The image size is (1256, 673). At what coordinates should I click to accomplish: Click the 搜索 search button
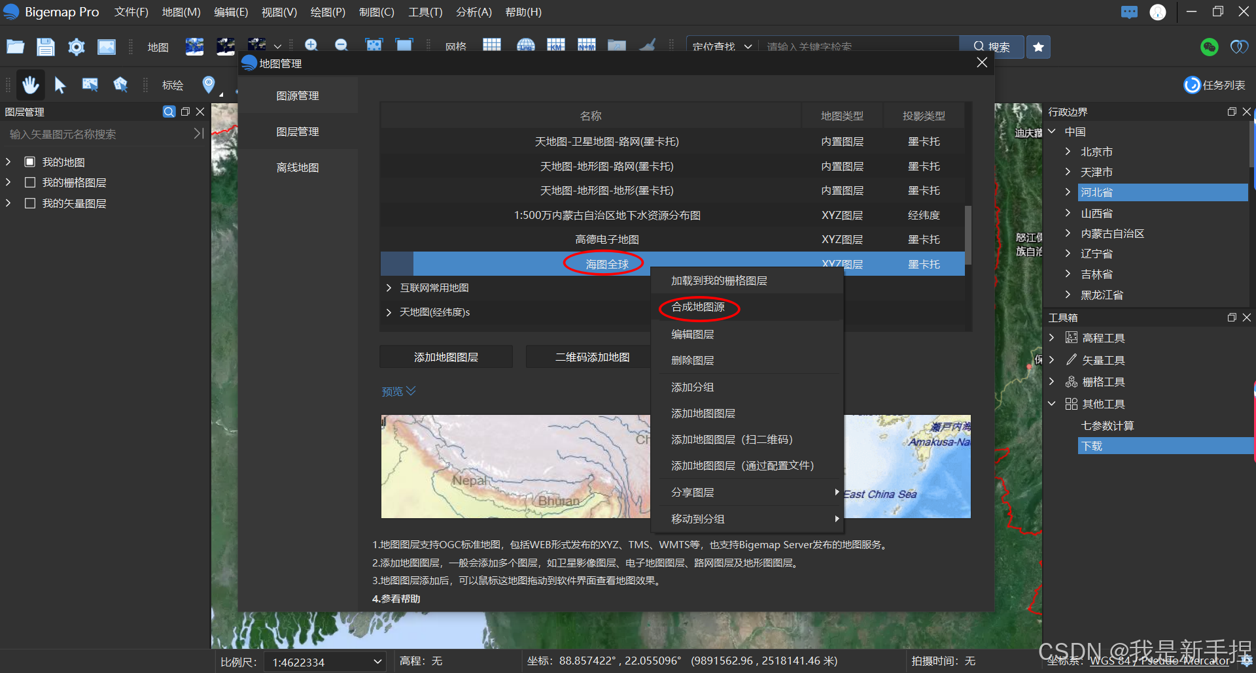[991, 47]
